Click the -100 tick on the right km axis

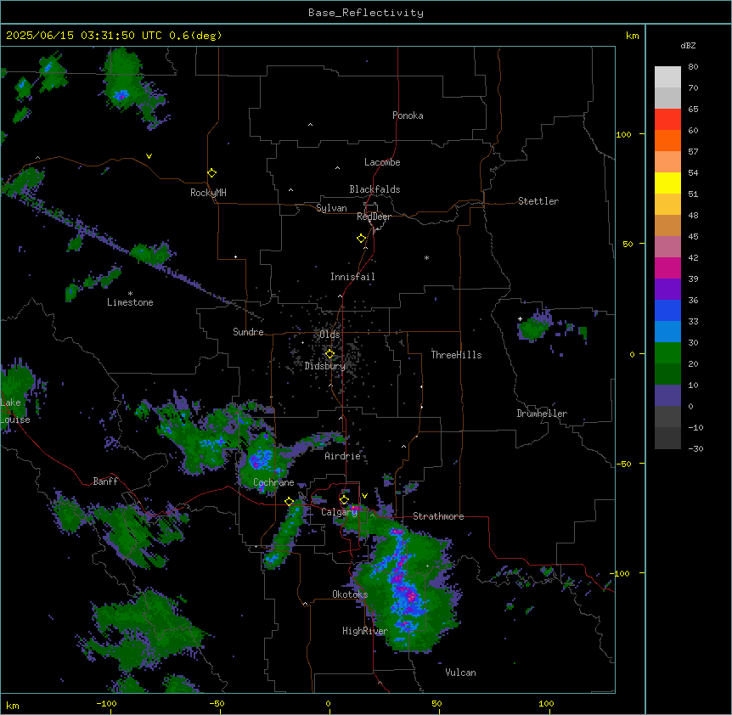[621, 573]
